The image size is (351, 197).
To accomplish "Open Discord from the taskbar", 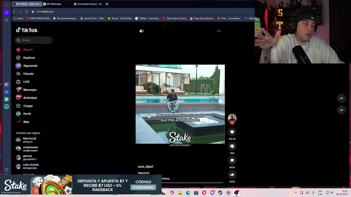I will 212,193.
